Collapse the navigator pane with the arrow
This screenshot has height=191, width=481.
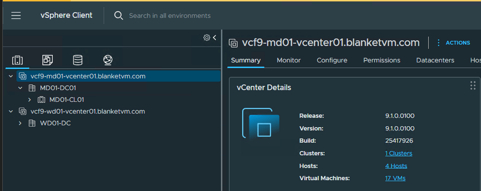pos(214,38)
